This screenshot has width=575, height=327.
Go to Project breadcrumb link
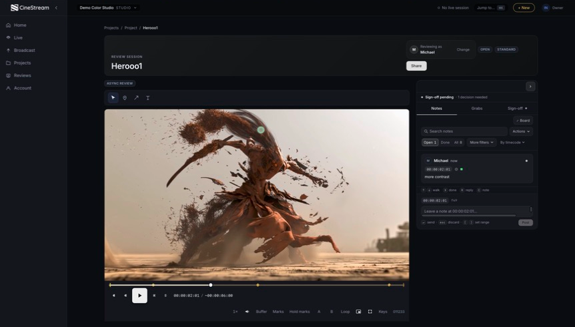[131, 28]
